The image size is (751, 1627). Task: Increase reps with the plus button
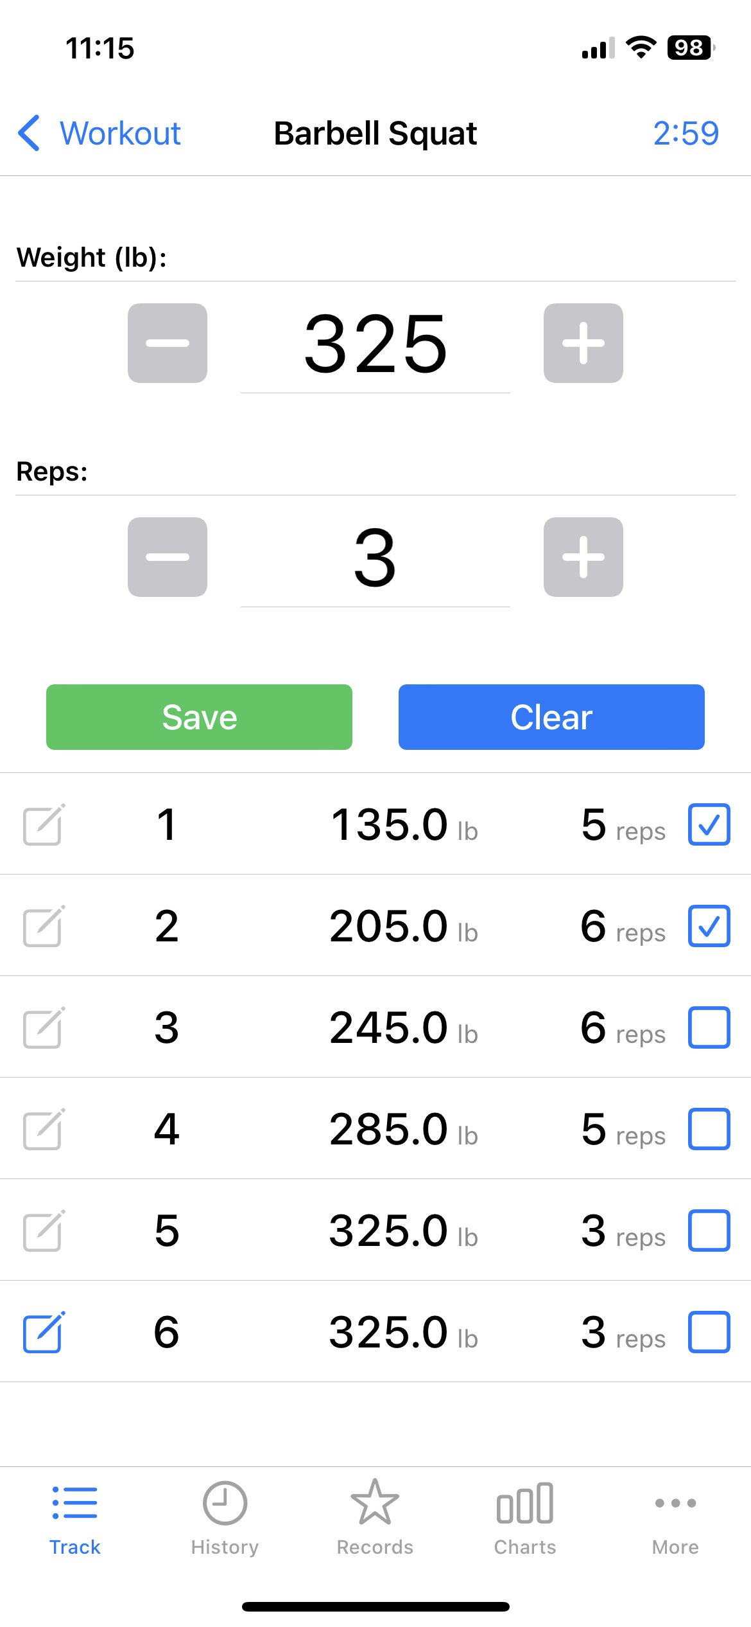(x=583, y=557)
